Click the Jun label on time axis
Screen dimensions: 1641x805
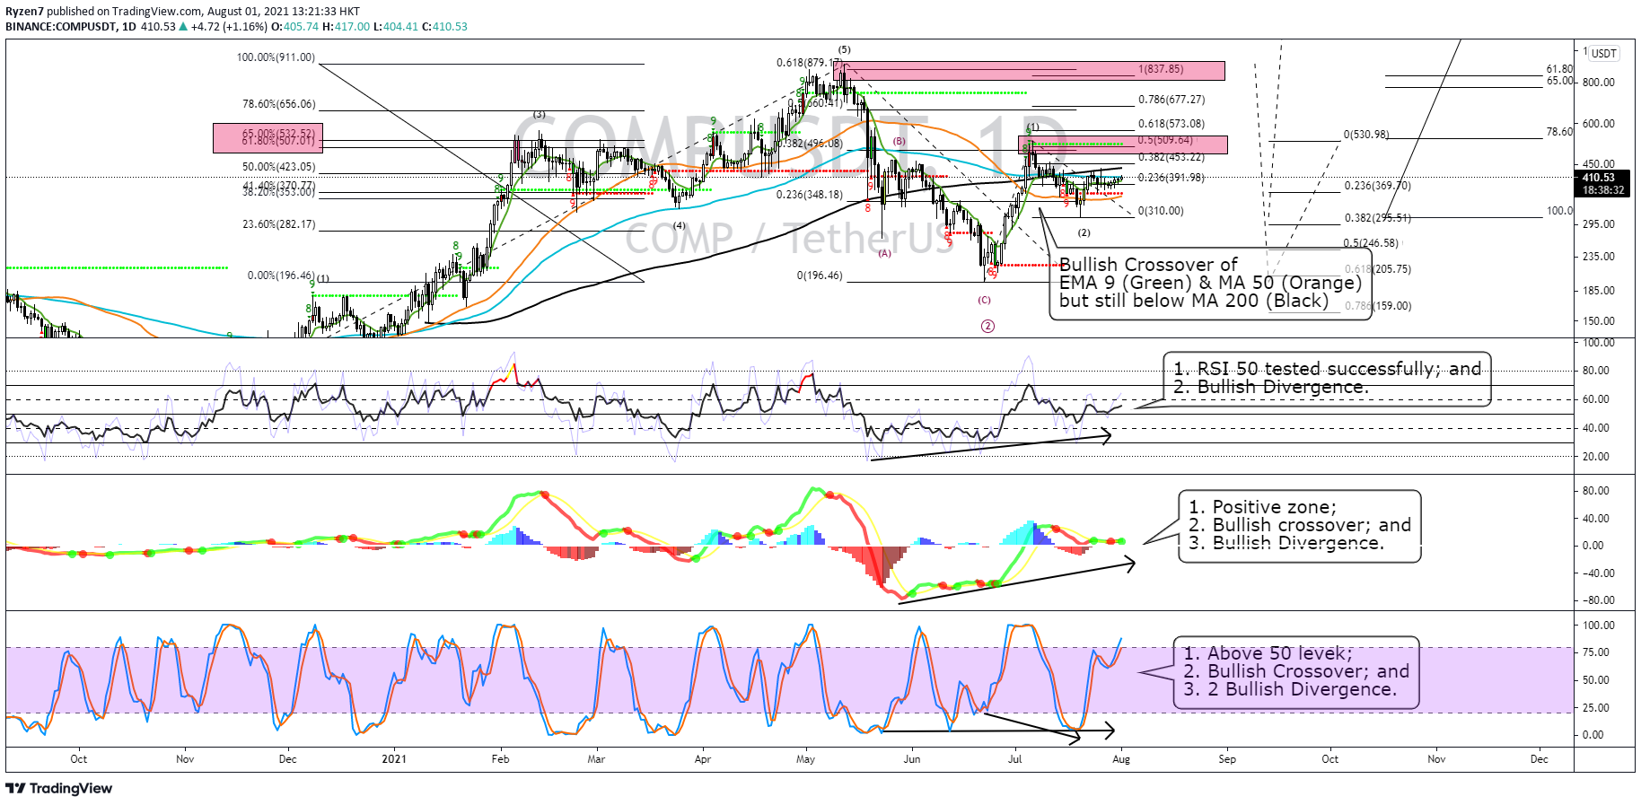(912, 759)
